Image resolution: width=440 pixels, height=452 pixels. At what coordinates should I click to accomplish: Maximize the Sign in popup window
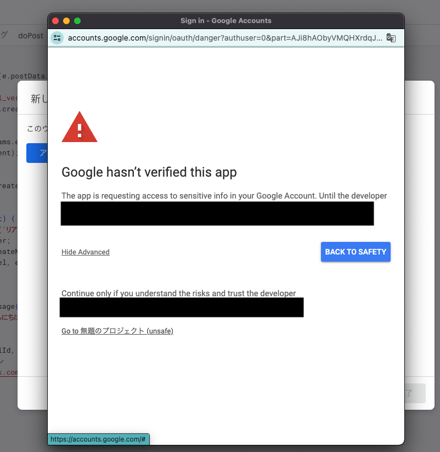point(77,21)
